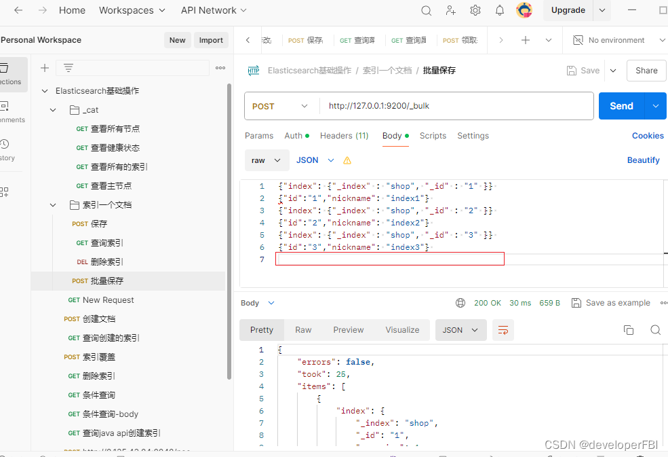The image size is (668, 457).
Task: Change the raw body type dropdown
Action: [267, 160]
